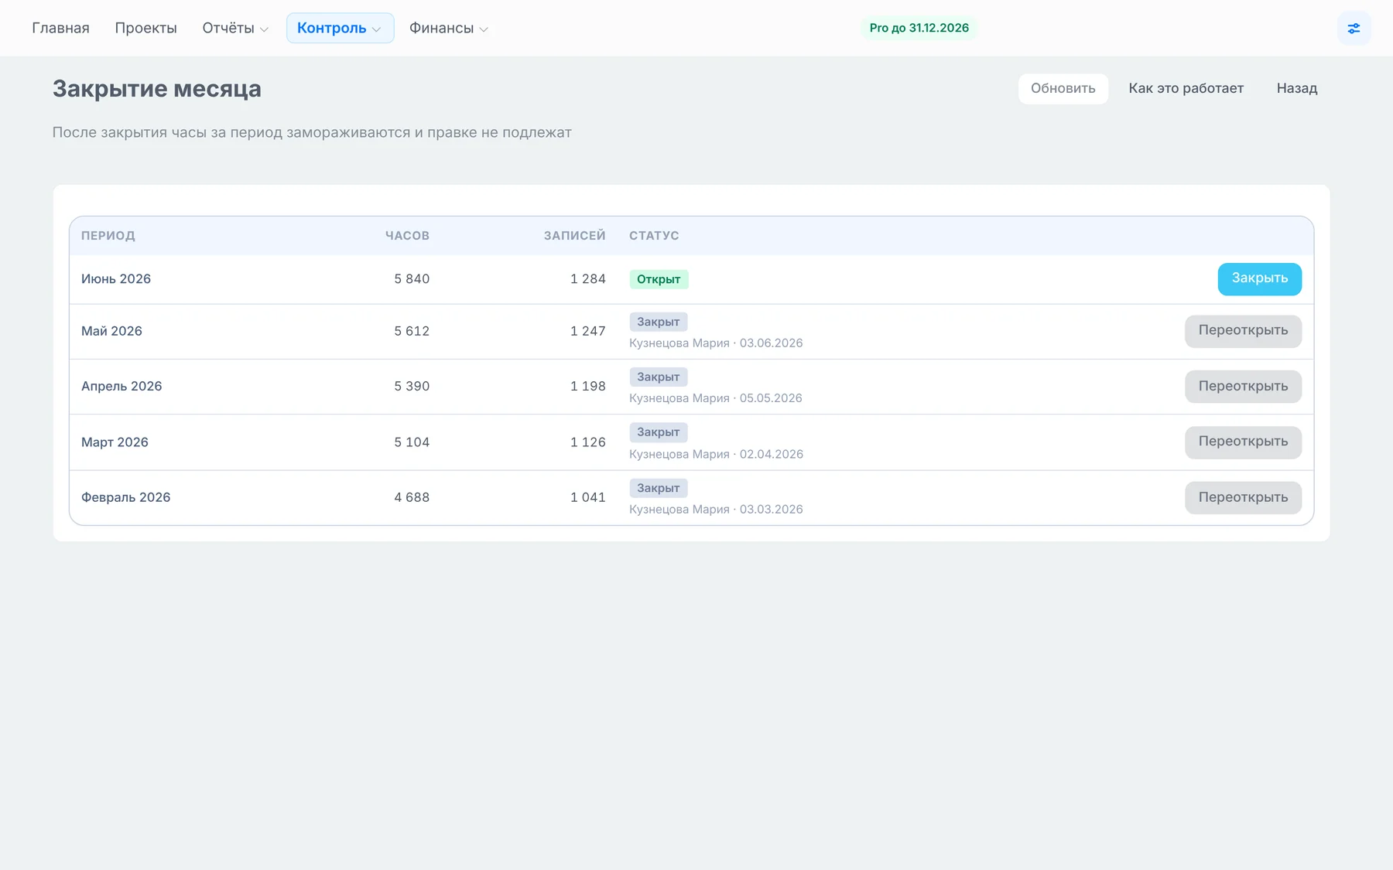Click hours value 5 840
The image size is (1393, 870).
412,278
